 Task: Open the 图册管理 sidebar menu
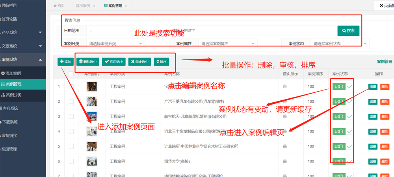click(23, 149)
